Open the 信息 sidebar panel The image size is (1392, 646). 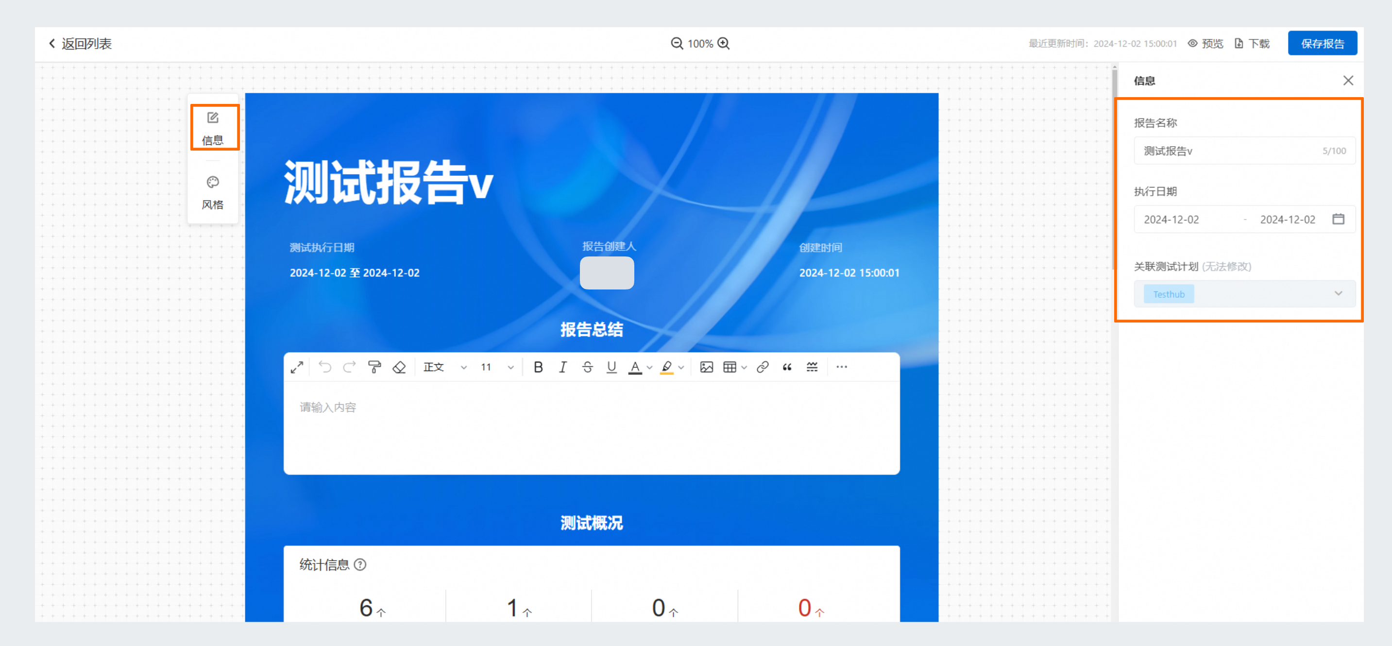213,128
